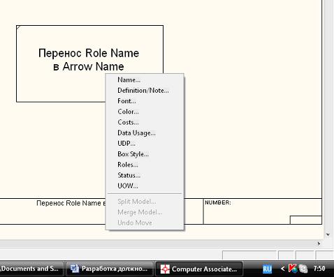Click the disabled Merge Model... entry
The image size is (334, 277).
pos(145,212)
